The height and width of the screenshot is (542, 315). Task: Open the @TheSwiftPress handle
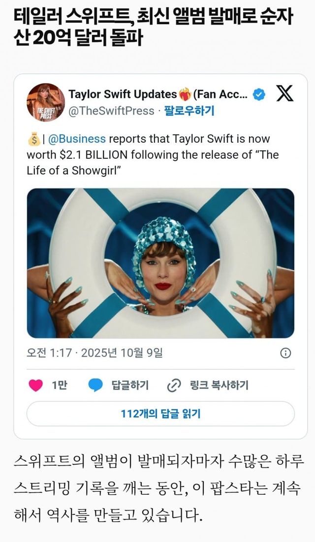(x=111, y=111)
